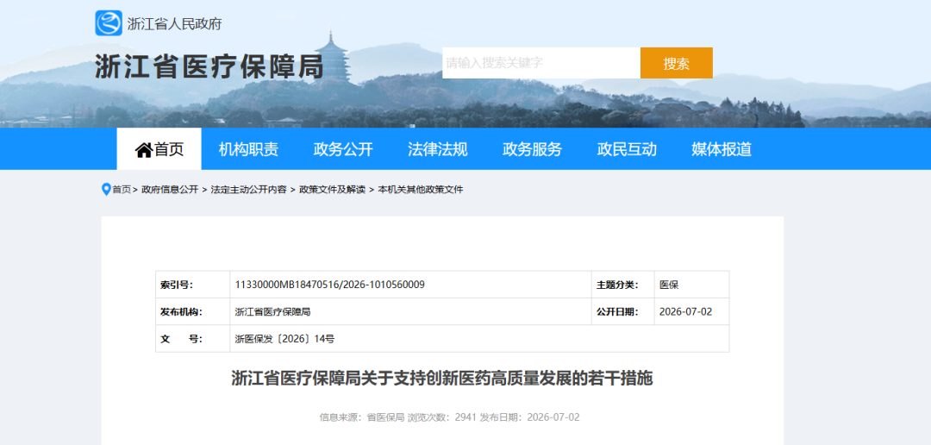
Task: Go to 政策文件及解读 breadcrumb
Action: coord(333,190)
